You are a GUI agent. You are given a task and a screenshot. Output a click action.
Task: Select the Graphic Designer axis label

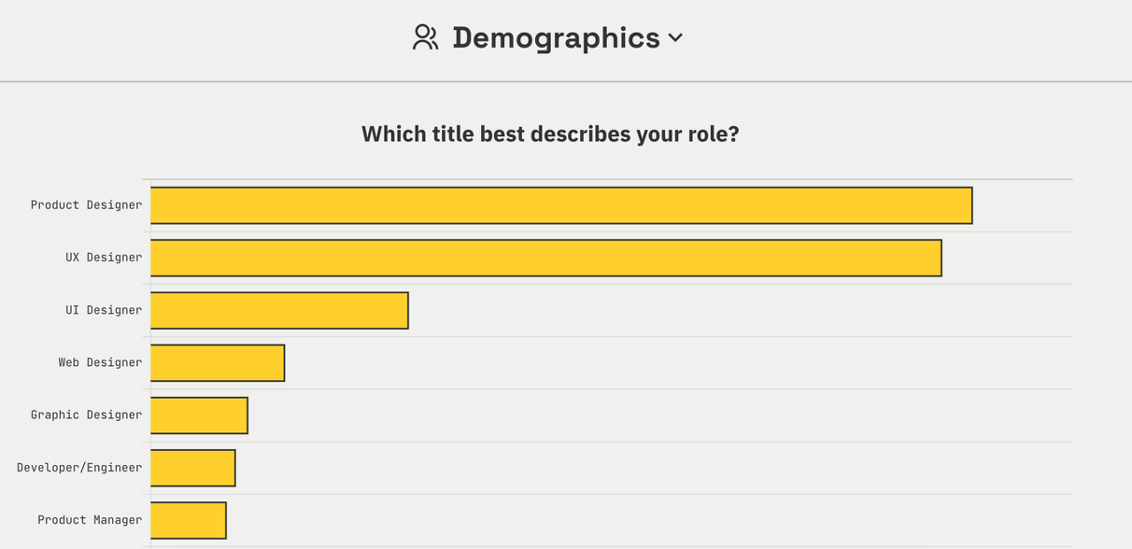coord(86,415)
